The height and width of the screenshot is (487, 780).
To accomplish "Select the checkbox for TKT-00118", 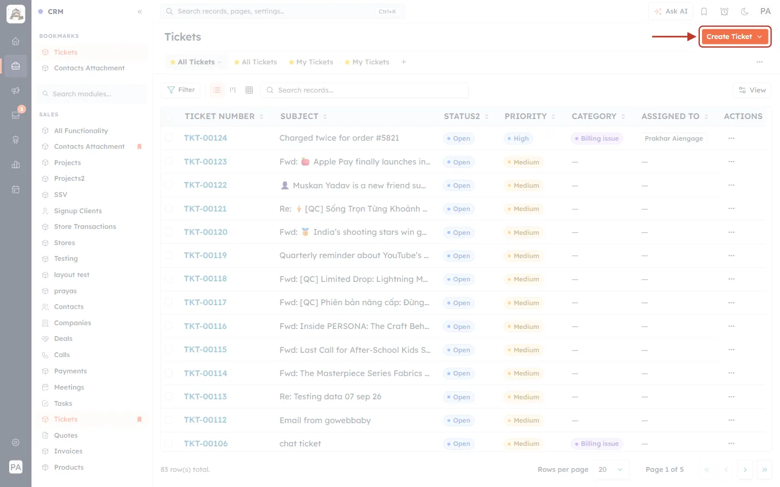I will point(168,279).
